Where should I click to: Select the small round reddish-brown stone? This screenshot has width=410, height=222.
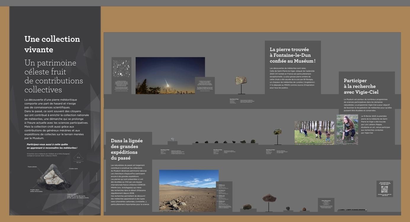(x=304, y=209)
